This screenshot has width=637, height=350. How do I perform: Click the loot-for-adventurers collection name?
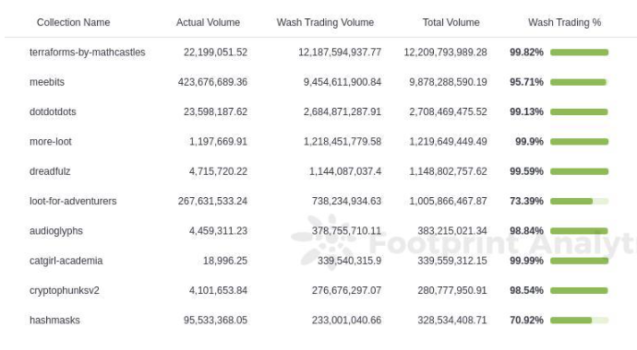pos(73,201)
